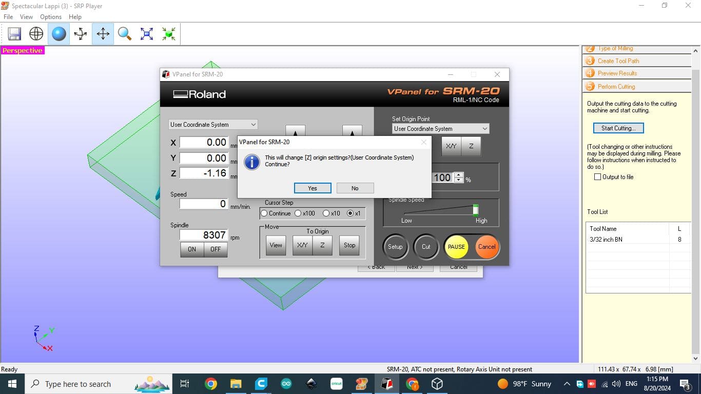Increase cursor speed percent with stepper
The image size is (701, 394).
(459, 175)
